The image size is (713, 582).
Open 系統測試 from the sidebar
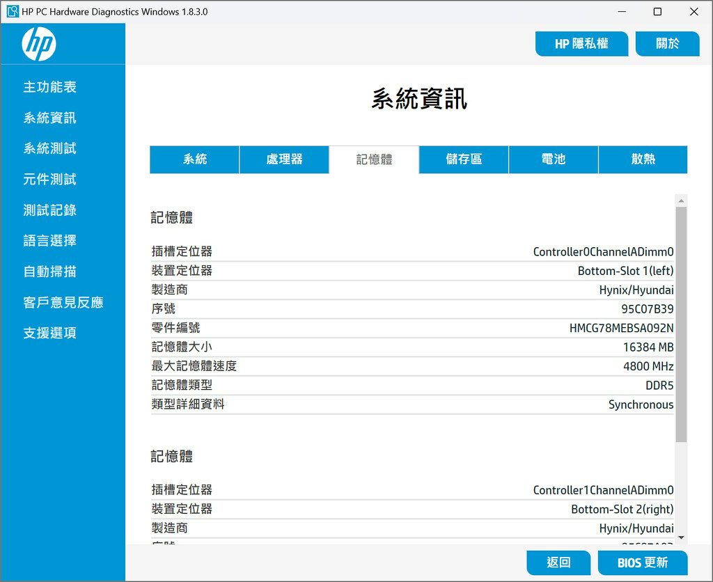(50, 148)
